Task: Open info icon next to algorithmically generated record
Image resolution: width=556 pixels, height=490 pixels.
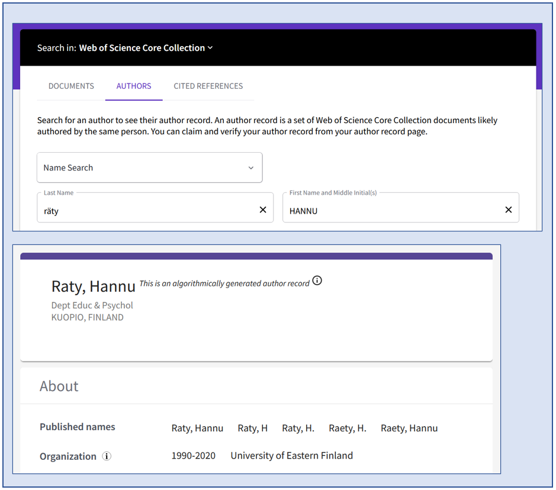Action: (317, 281)
